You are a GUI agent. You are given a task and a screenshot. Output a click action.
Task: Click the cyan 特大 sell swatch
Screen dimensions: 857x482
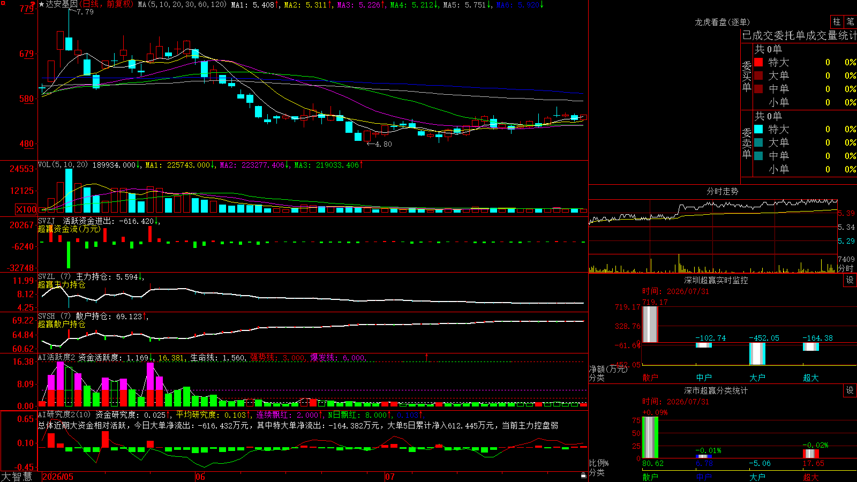758,129
